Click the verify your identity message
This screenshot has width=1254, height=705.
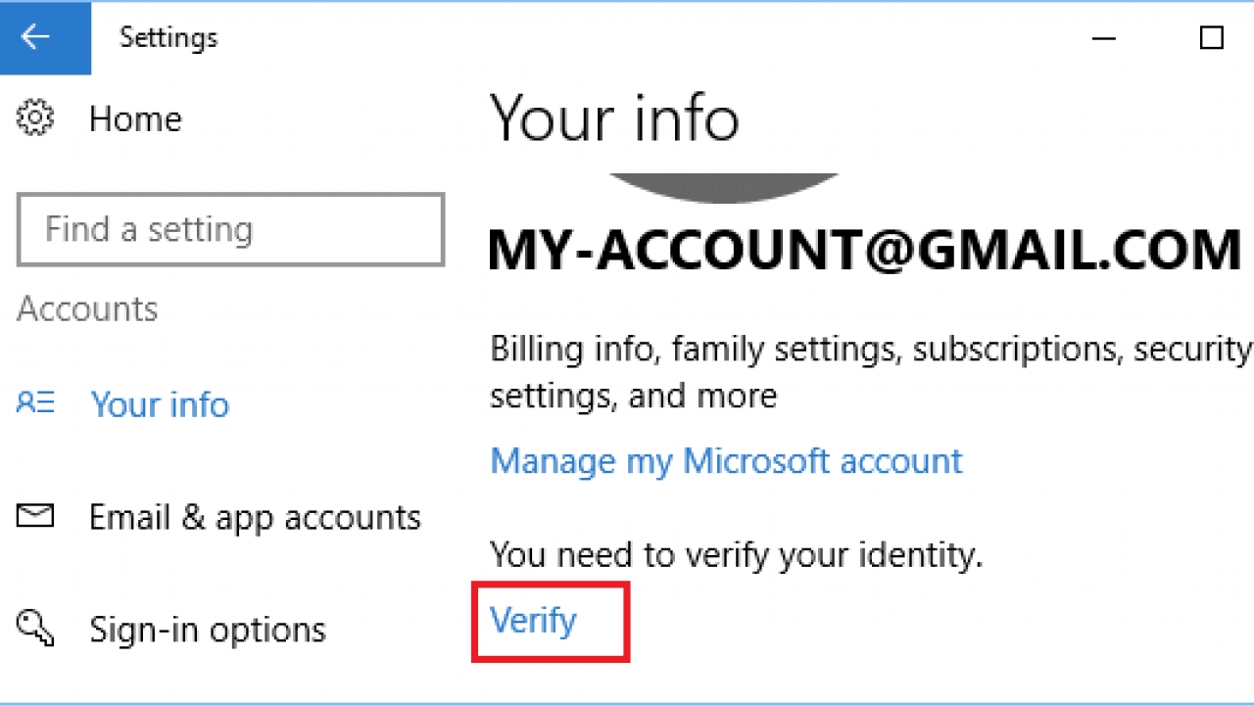tap(736, 556)
